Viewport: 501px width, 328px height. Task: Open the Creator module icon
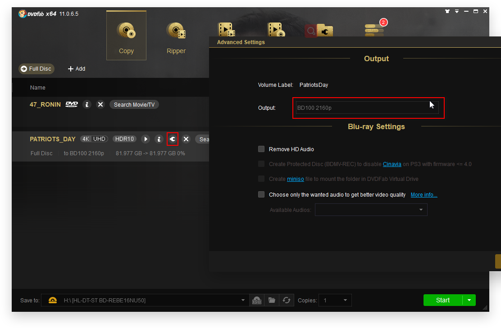click(x=276, y=29)
